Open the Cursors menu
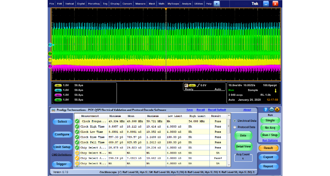This screenshot has width=330, height=176. [x=127, y=4]
